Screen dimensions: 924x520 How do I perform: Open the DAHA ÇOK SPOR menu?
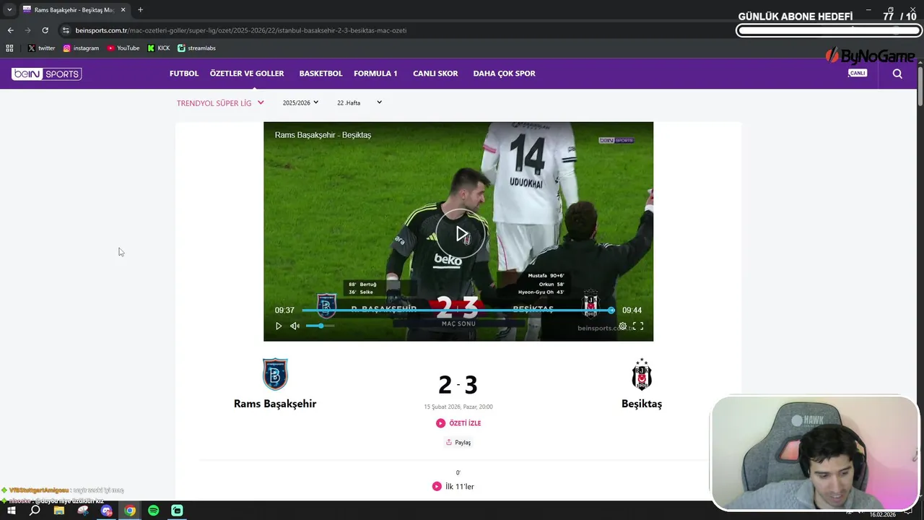(504, 74)
